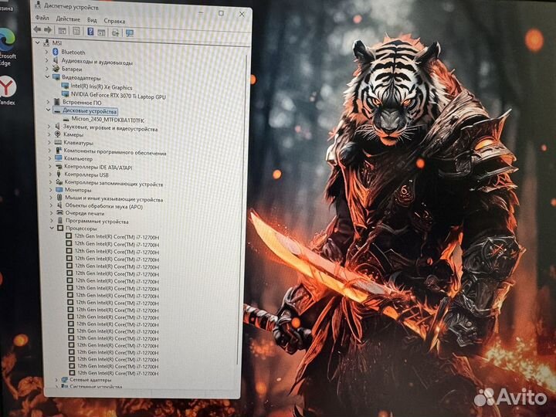Viewport: 556px width, 417px height.
Task: Open the Справка menu
Action: 114,21
